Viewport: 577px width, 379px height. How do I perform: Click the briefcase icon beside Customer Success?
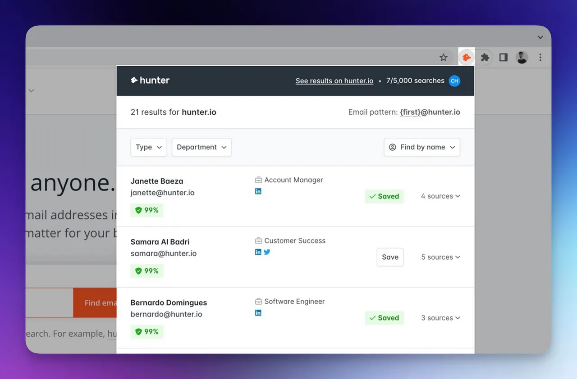pos(259,241)
